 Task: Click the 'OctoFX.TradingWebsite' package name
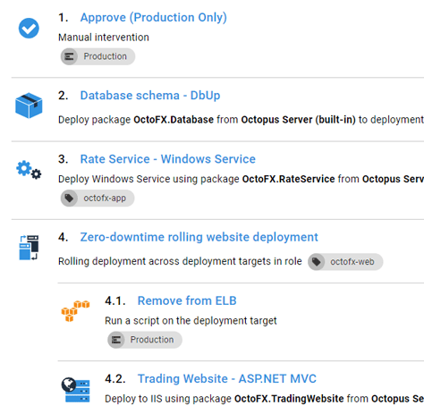pos(289,399)
